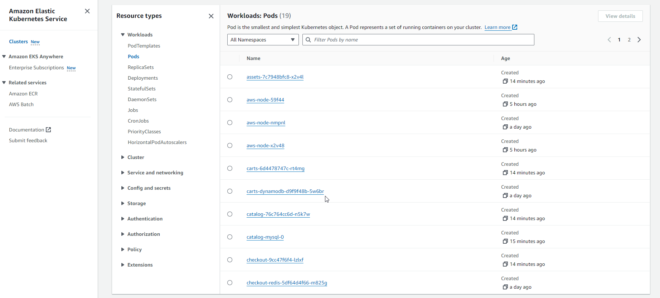The image size is (660, 298).
Task: Click the copy icon for aws-node-59f44 age
Action: coord(505,104)
